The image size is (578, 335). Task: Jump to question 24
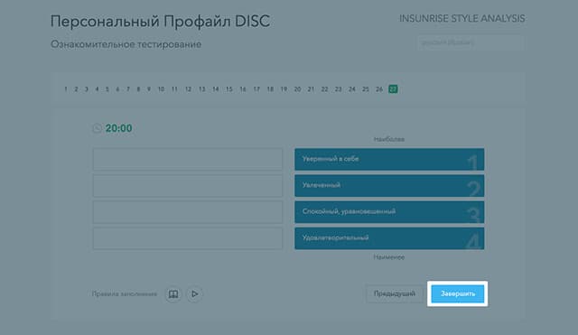point(352,89)
